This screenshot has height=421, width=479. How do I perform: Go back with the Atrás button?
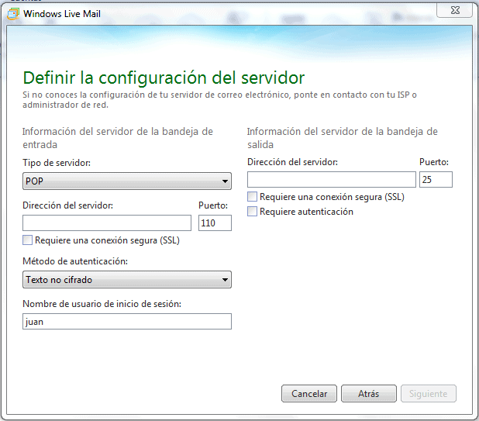pyautogui.click(x=369, y=394)
